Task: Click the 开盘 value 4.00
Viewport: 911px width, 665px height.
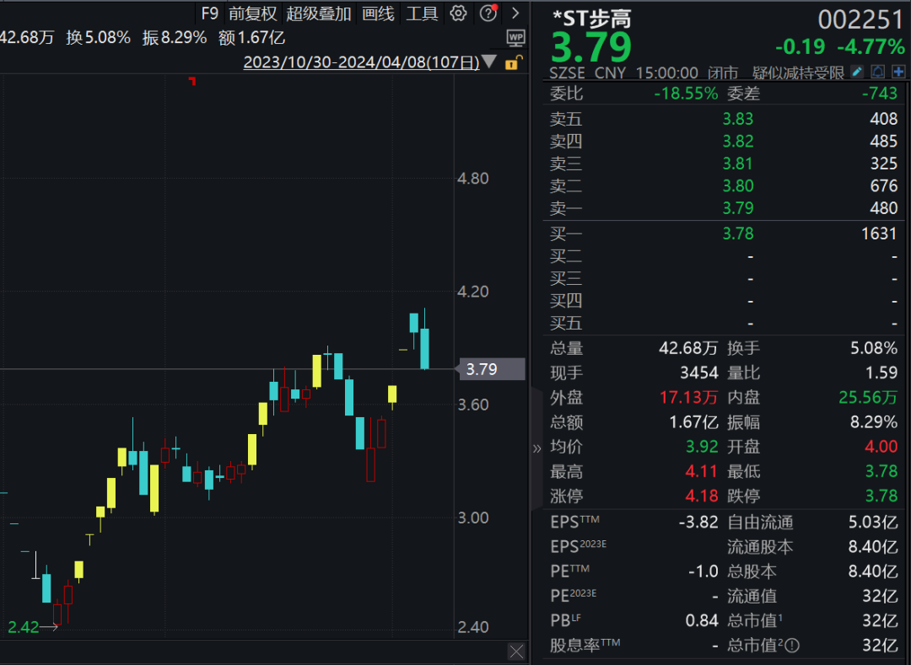Action: 881,447
